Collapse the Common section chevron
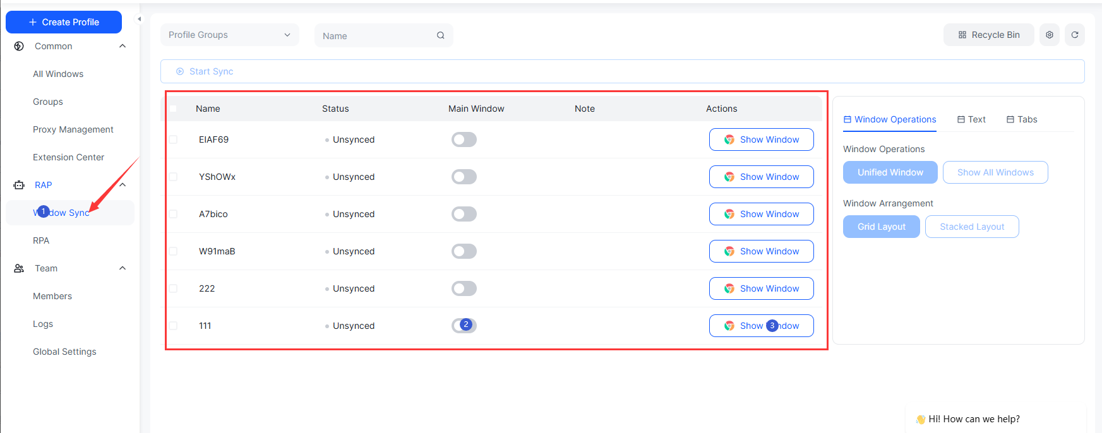The image size is (1102, 433). 123,46
